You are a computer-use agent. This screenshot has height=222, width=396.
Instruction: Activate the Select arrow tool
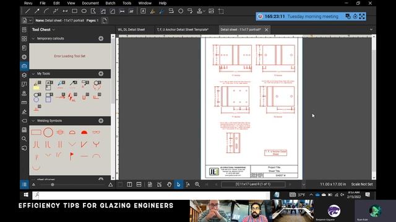coord(178,184)
